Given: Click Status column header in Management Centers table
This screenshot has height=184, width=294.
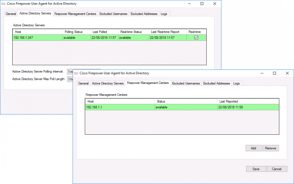Looking at the screenshot, I should tap(186, 101).
